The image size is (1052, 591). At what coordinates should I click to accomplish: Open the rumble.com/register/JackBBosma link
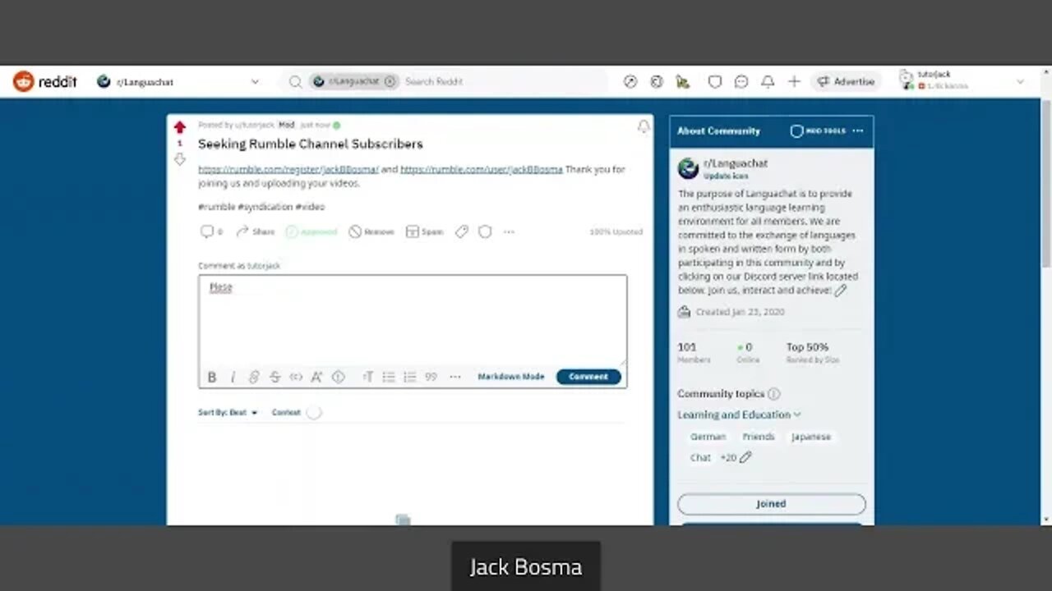[288, 169]
